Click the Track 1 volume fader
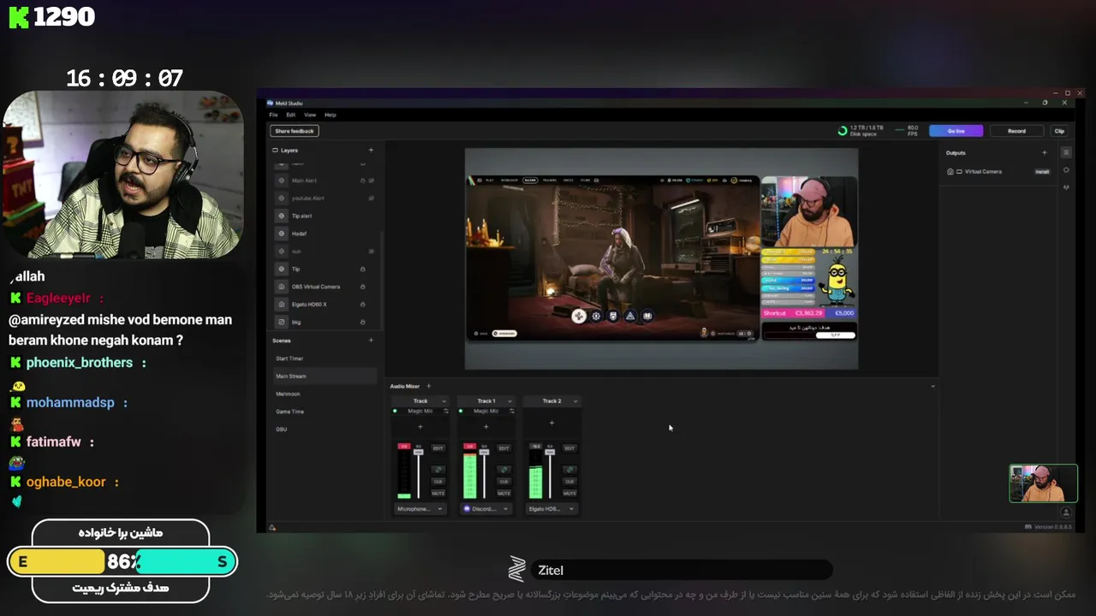Image resolution: width=1096 pixels, height=616 pixels. [484, 452]
